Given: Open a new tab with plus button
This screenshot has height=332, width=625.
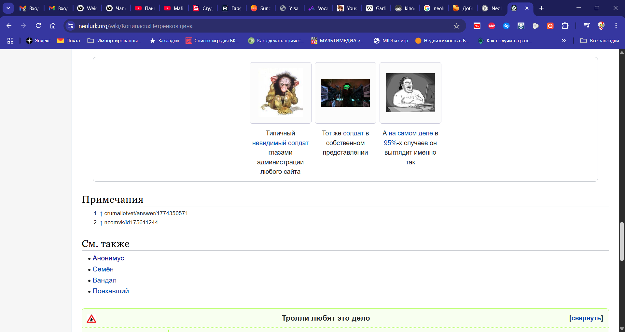Looking at the screenshot, I should (x=541, y=8).
